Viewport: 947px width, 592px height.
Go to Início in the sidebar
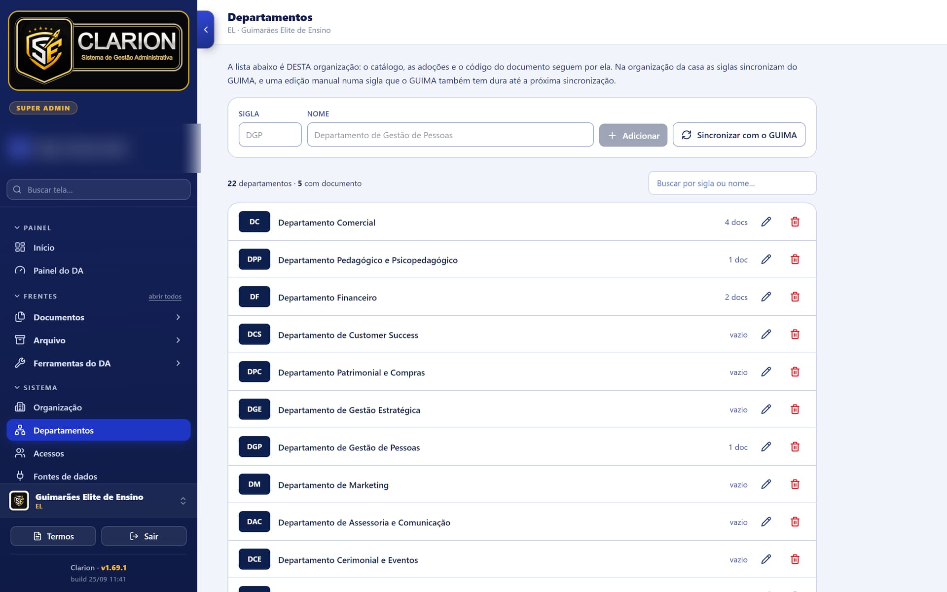[99, 248]
